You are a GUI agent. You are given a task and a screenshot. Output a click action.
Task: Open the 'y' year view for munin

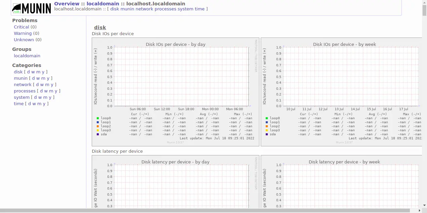[x=48, y=78]
